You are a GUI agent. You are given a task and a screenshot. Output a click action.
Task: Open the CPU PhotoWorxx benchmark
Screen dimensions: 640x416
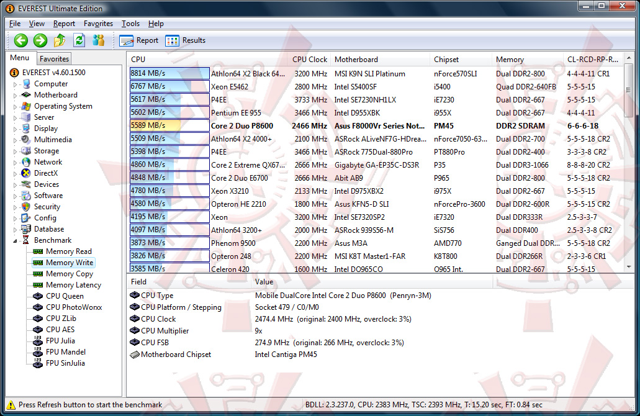click(74, 307)
